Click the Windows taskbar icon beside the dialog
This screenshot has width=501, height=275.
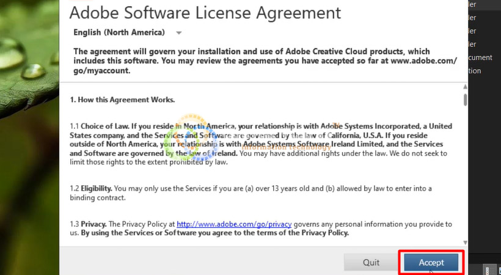pos(489,269)
